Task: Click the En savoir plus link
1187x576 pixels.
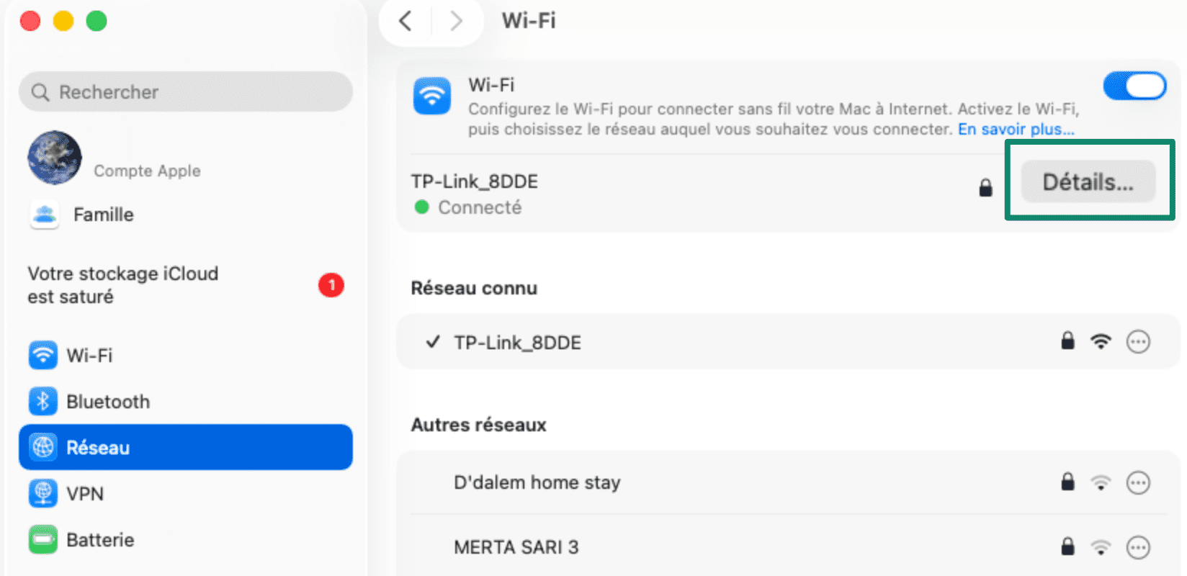Action: [x=1016, y=129]
